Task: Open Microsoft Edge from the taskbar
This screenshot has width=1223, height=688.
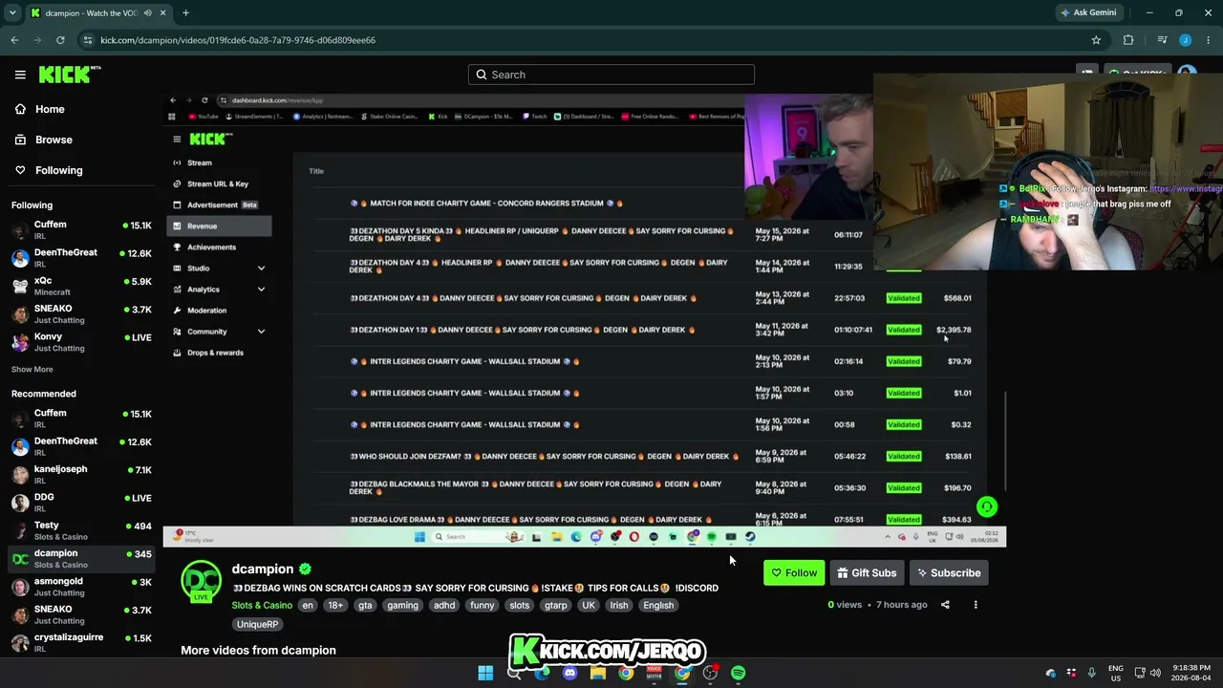Action: [x=542, y=673]
